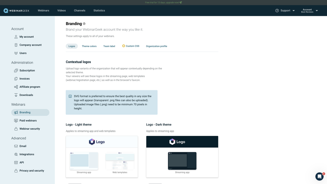Expand the Account dropdown menu

pos(317,10)
